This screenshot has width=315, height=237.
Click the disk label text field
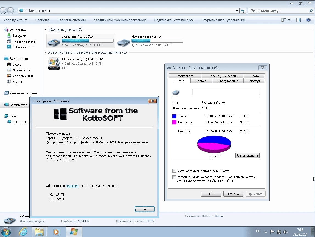(x=226, y=92)
